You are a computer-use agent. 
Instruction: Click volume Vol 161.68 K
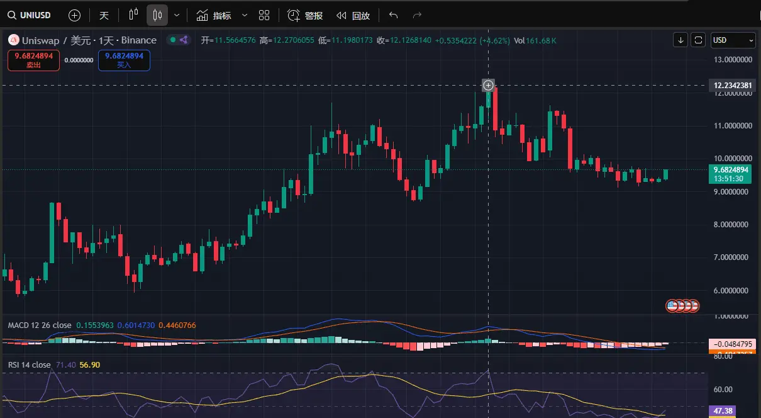pos(535,40)
